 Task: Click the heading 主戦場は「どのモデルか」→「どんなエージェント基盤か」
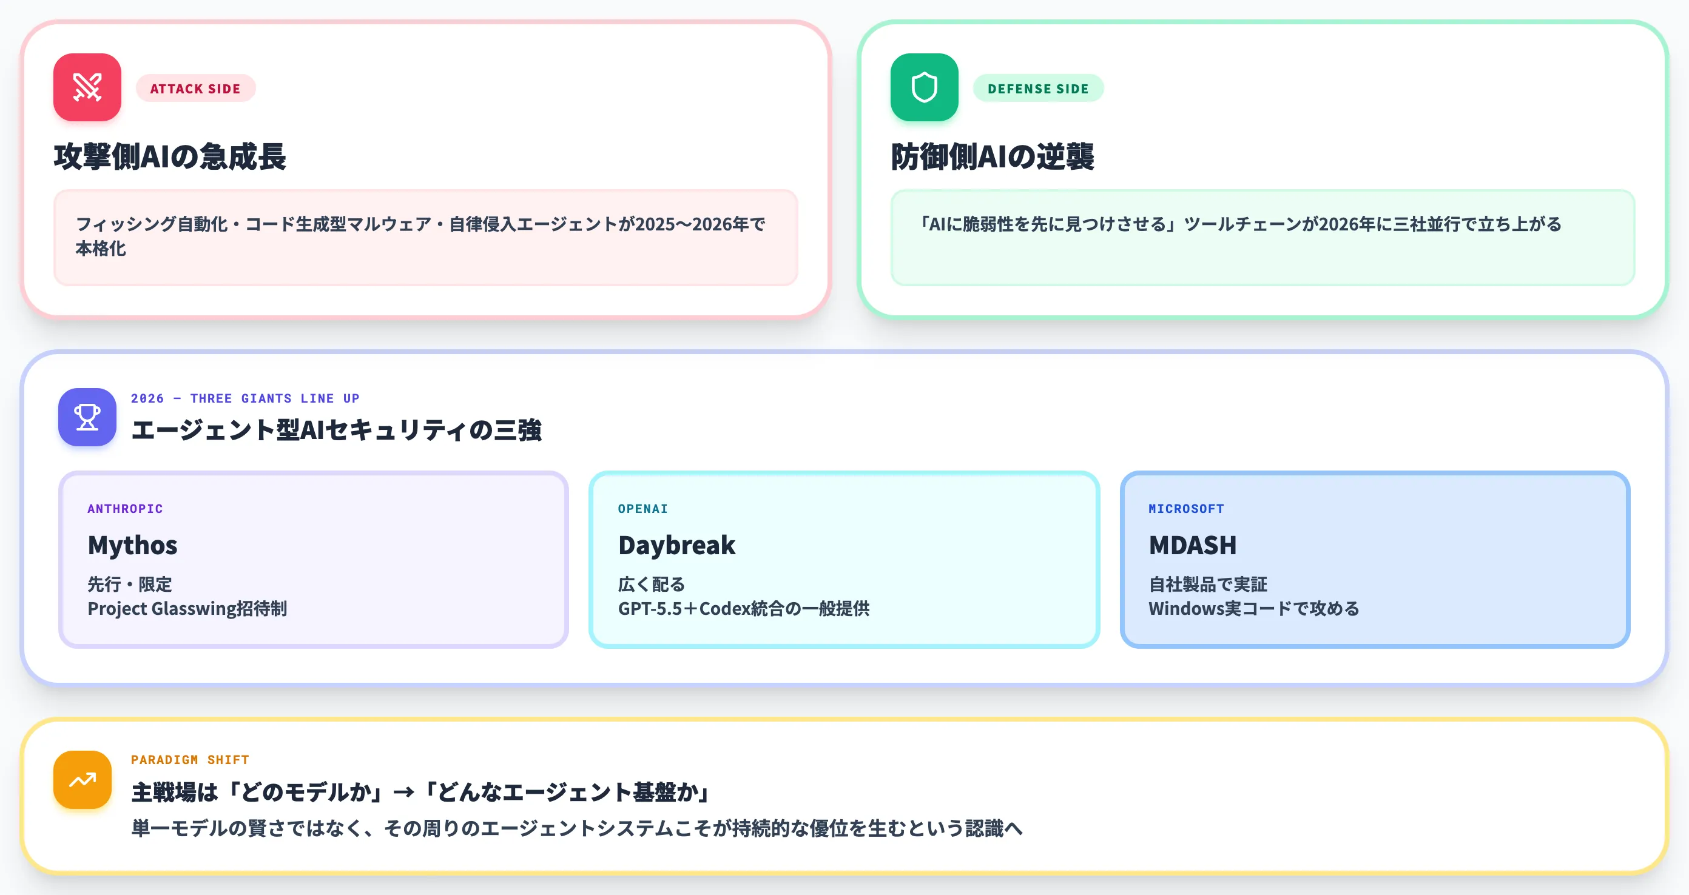pyautogui.click(x=420, y=792)
